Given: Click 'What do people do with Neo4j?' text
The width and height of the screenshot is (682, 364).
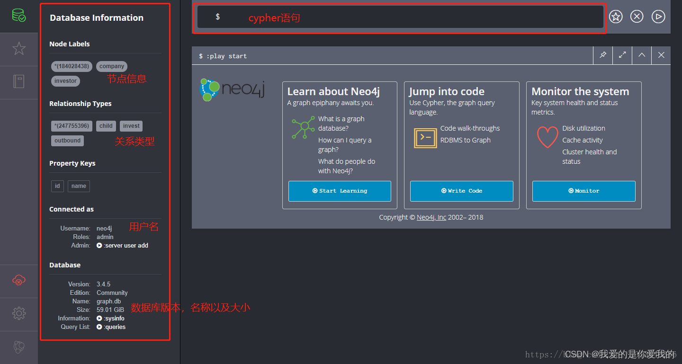Looking at the screenshot, I should click(347, 166).
